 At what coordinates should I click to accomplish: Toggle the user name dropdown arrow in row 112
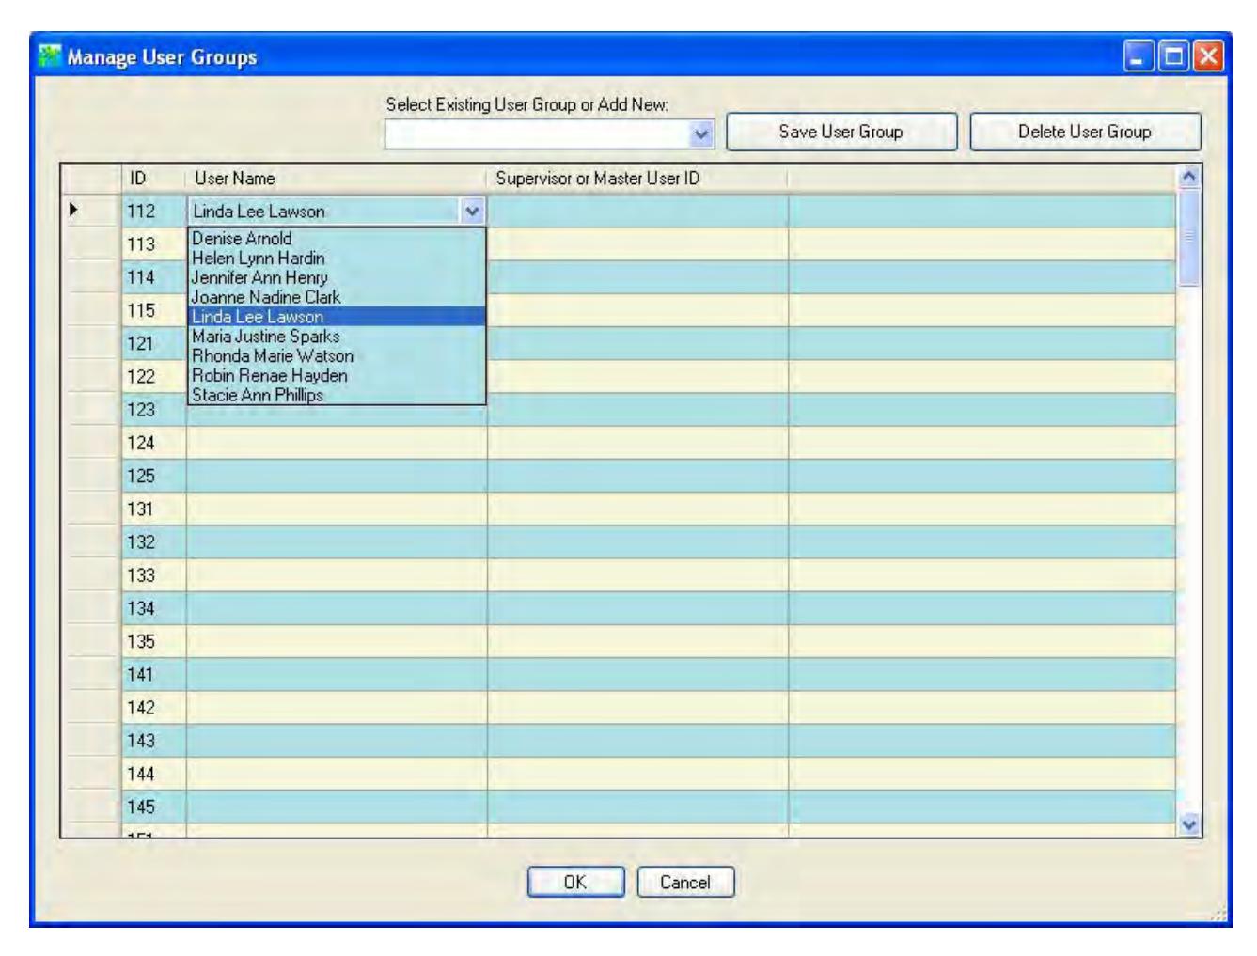click(x=472, y=212)
